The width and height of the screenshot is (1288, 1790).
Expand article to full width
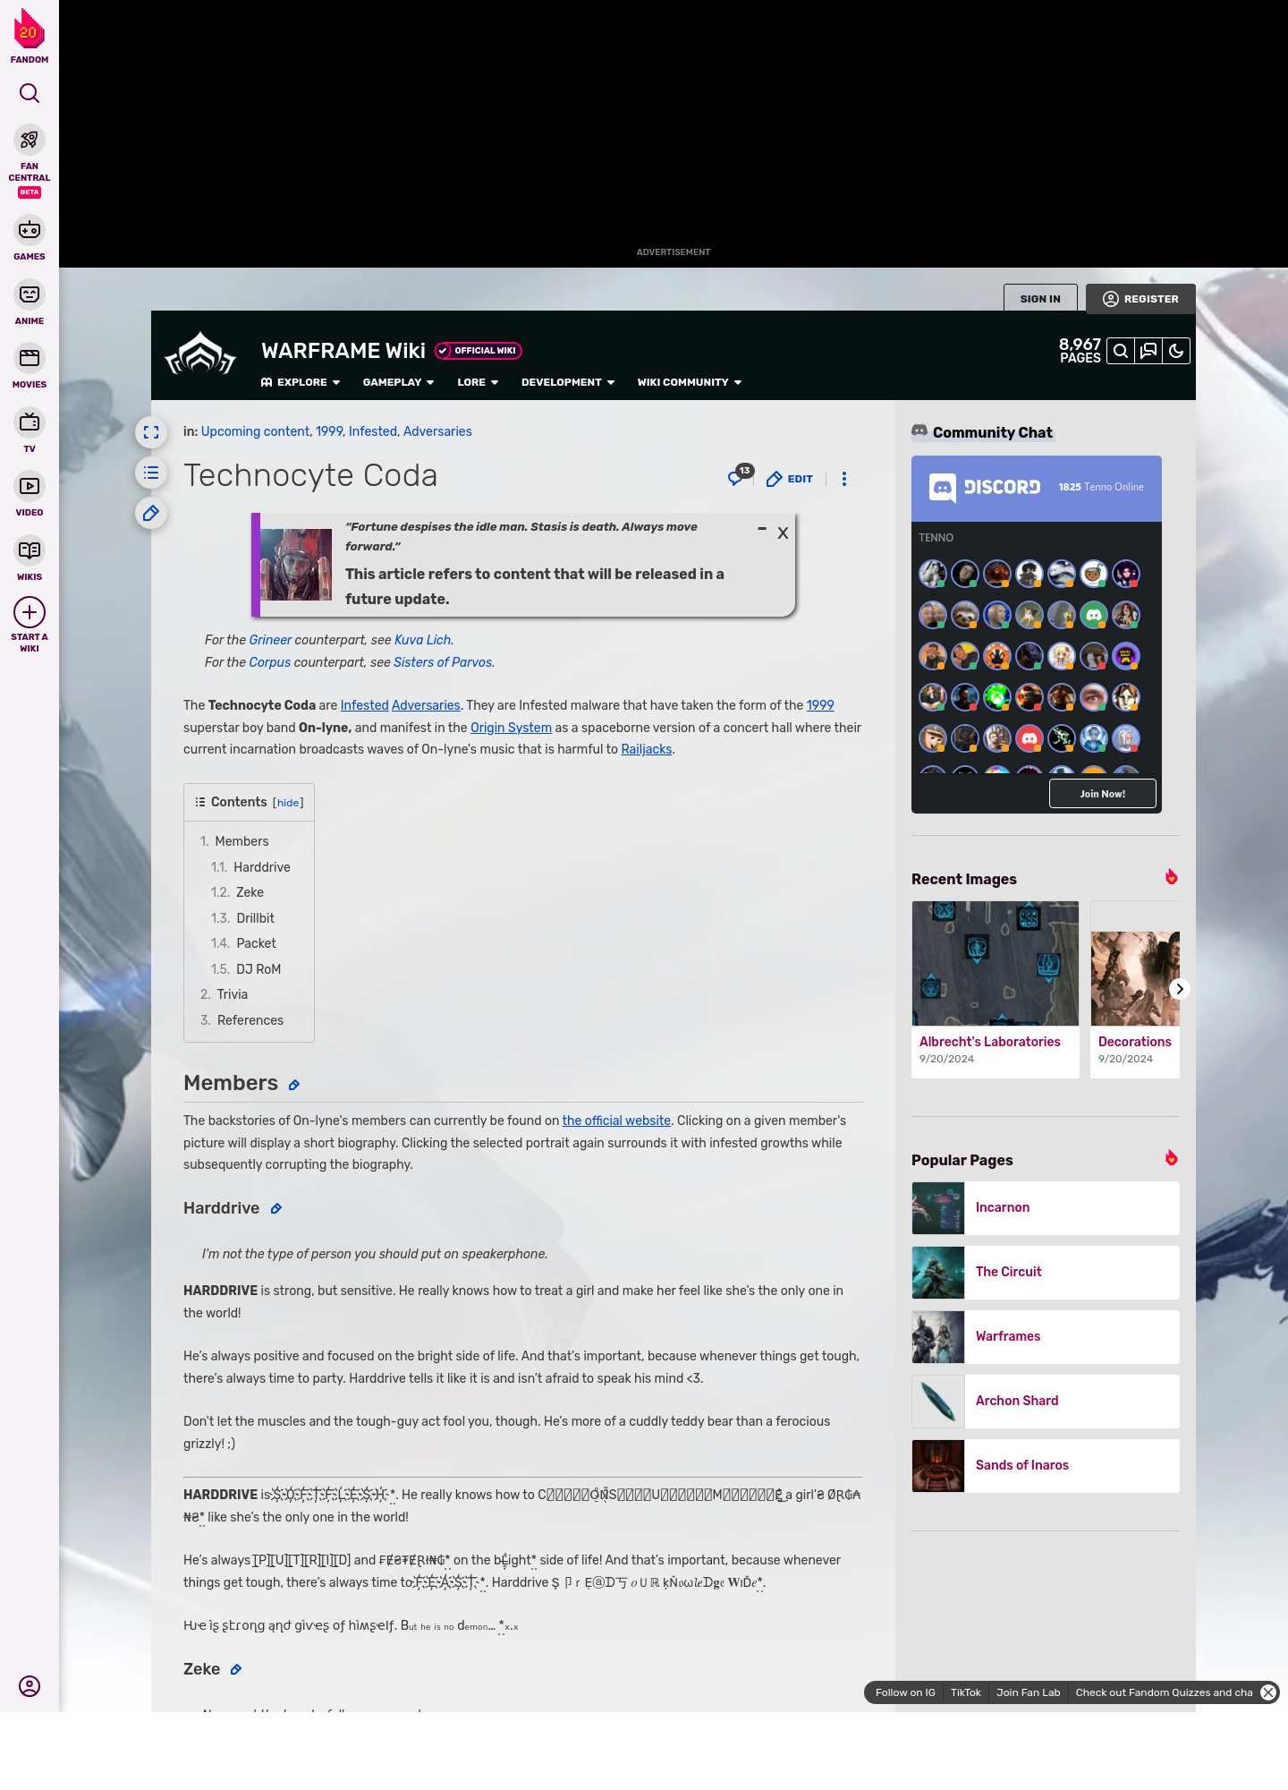(x=151, y=432)
